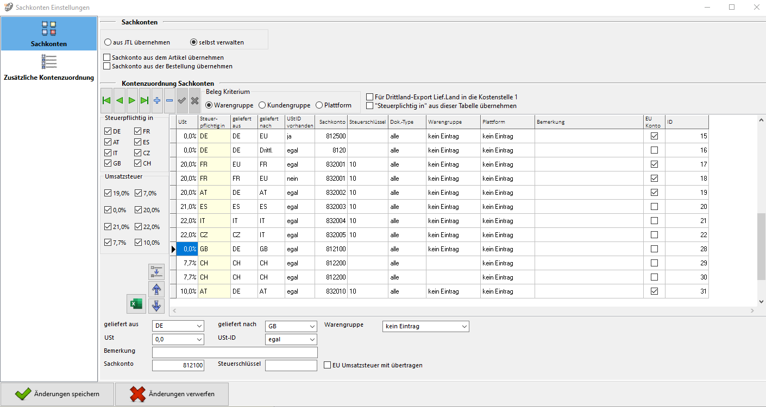Image resolution: width=766 pixels, height=407 pixels.
Task: Click the Excel export icon
Action: pos(136,304)
